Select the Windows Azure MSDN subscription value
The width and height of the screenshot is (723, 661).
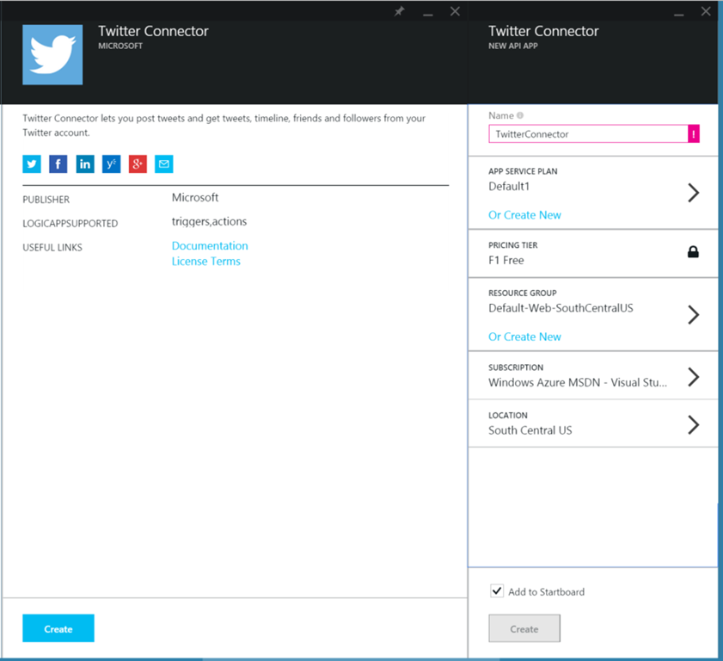coord(578,382)
